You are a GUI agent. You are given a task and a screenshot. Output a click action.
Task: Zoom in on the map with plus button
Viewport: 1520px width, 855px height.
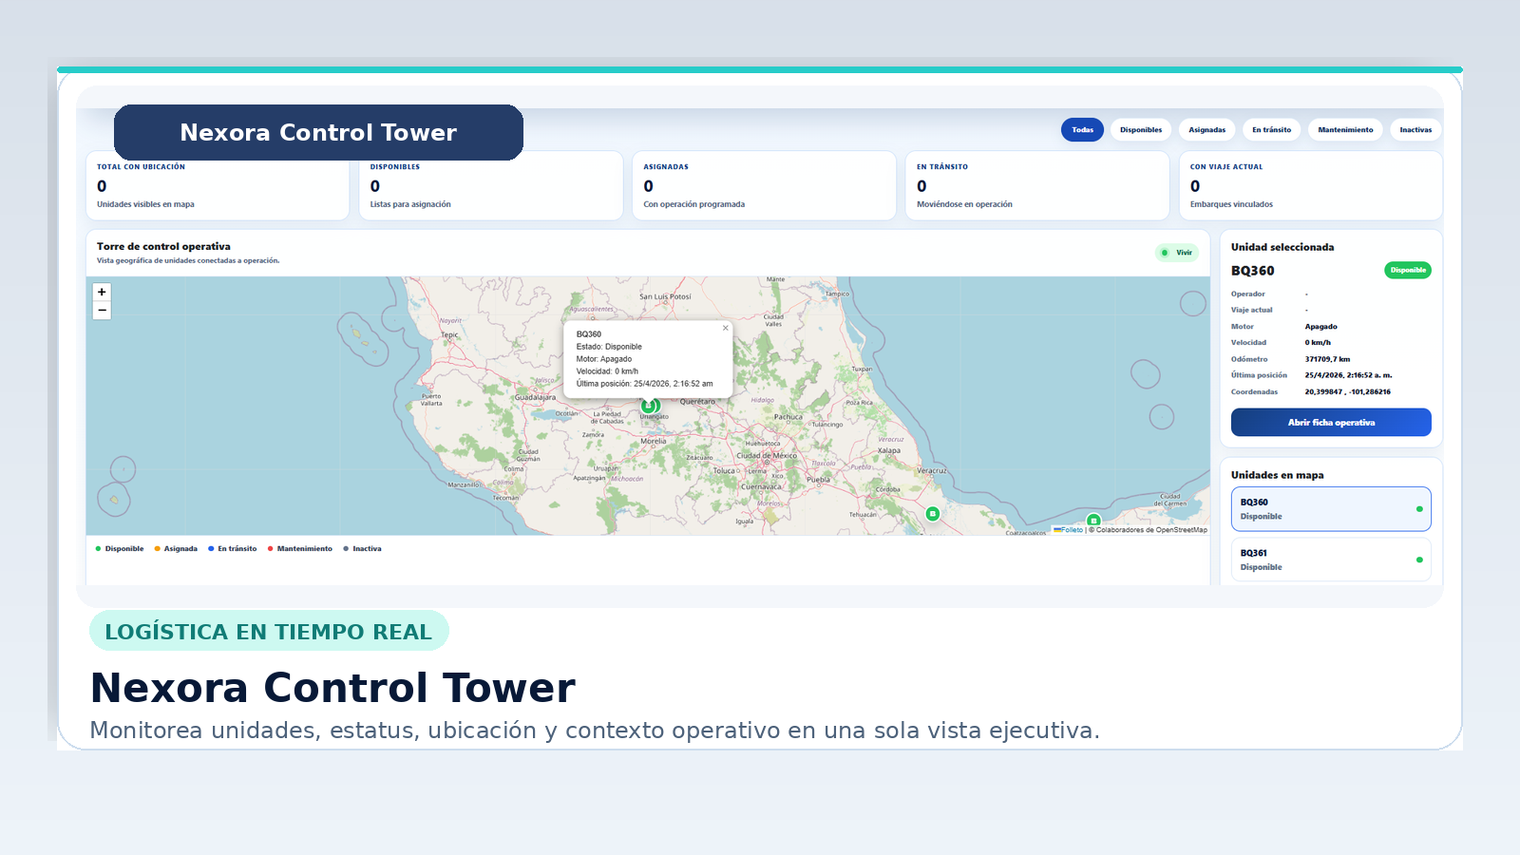tap(102, 292)
